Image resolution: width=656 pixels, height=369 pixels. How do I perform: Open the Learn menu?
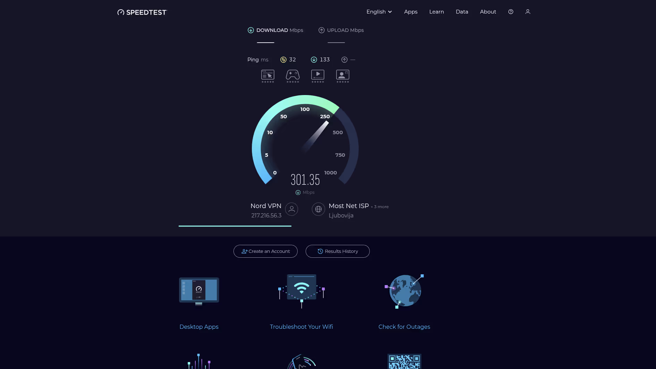[x=436, y=11]
